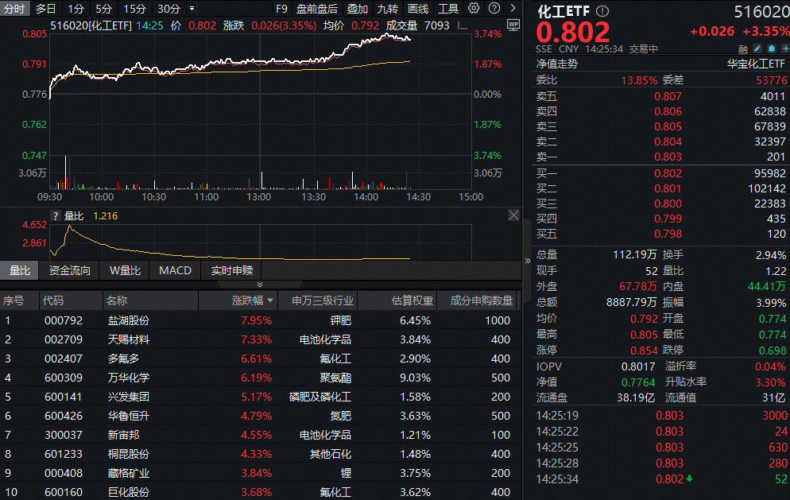Sort by 涨跌幅 column dropdown arrow
The image size is (790, 500).
[271, 301]
